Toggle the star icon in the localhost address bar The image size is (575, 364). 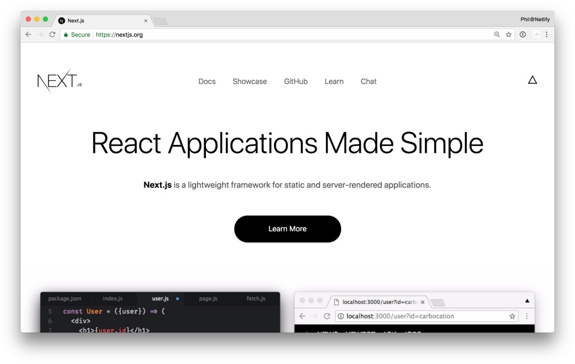pyautogui.click(x=512, y=316)
